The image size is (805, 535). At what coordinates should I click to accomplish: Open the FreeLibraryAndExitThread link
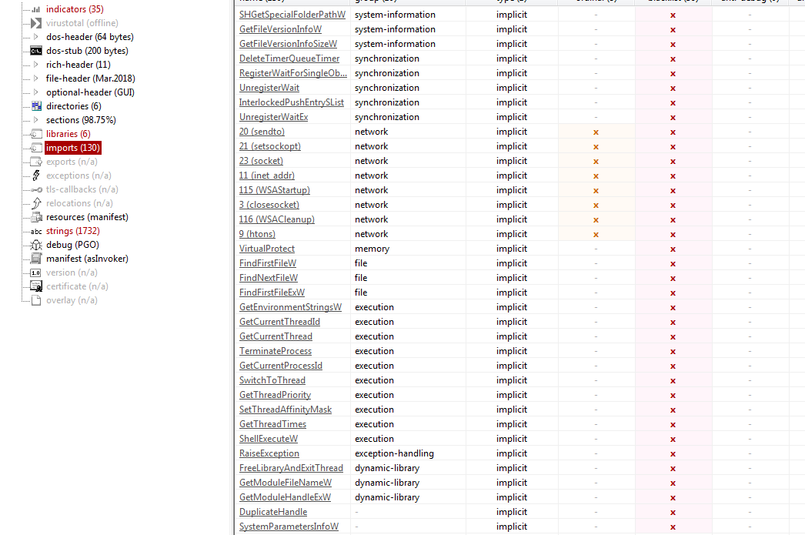291,468
